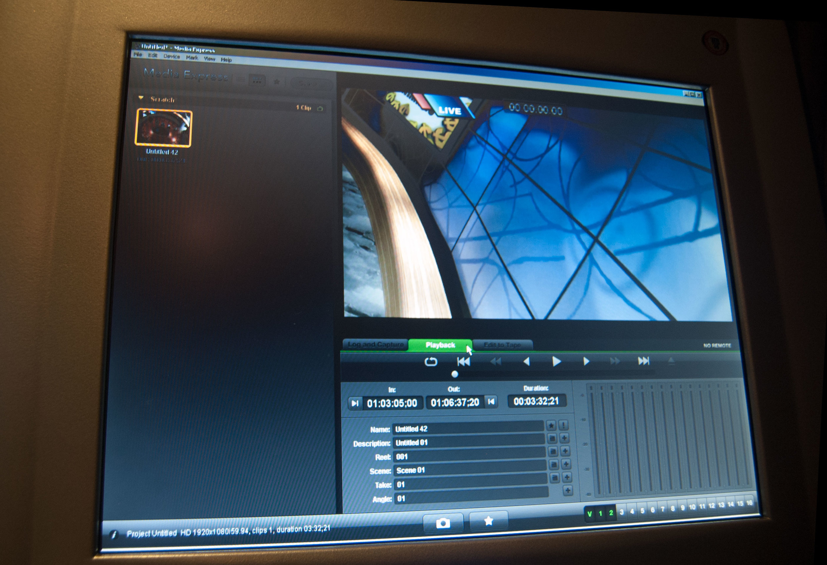Click the Reel field 001
Viewport: 827px width, 565px height.
tap(469, 456)
